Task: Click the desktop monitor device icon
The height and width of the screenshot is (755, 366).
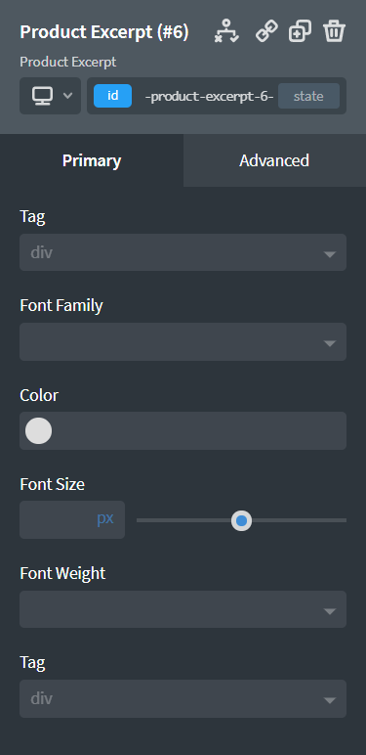Action: 42,96
